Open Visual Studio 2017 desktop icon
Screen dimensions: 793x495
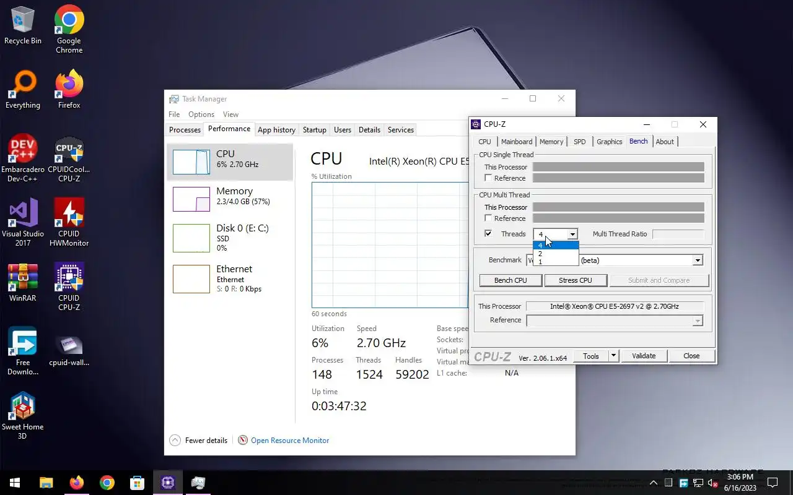click(x=23, y=223)
